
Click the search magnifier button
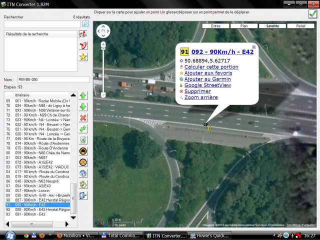[85, 23]
